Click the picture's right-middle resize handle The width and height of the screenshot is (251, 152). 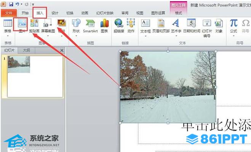point(216,87)
